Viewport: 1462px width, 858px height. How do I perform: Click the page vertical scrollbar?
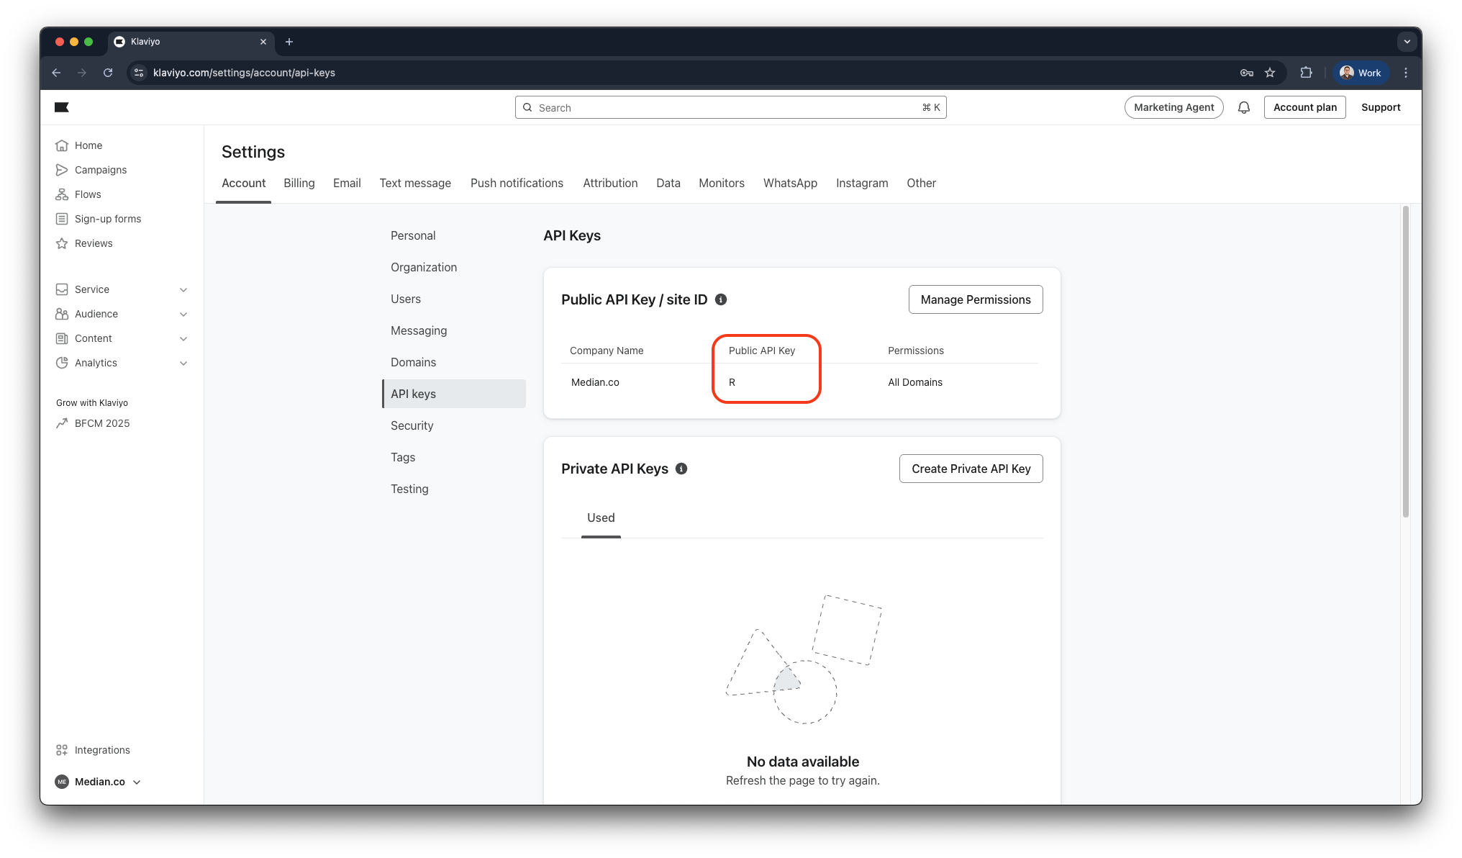point(1405,361)
